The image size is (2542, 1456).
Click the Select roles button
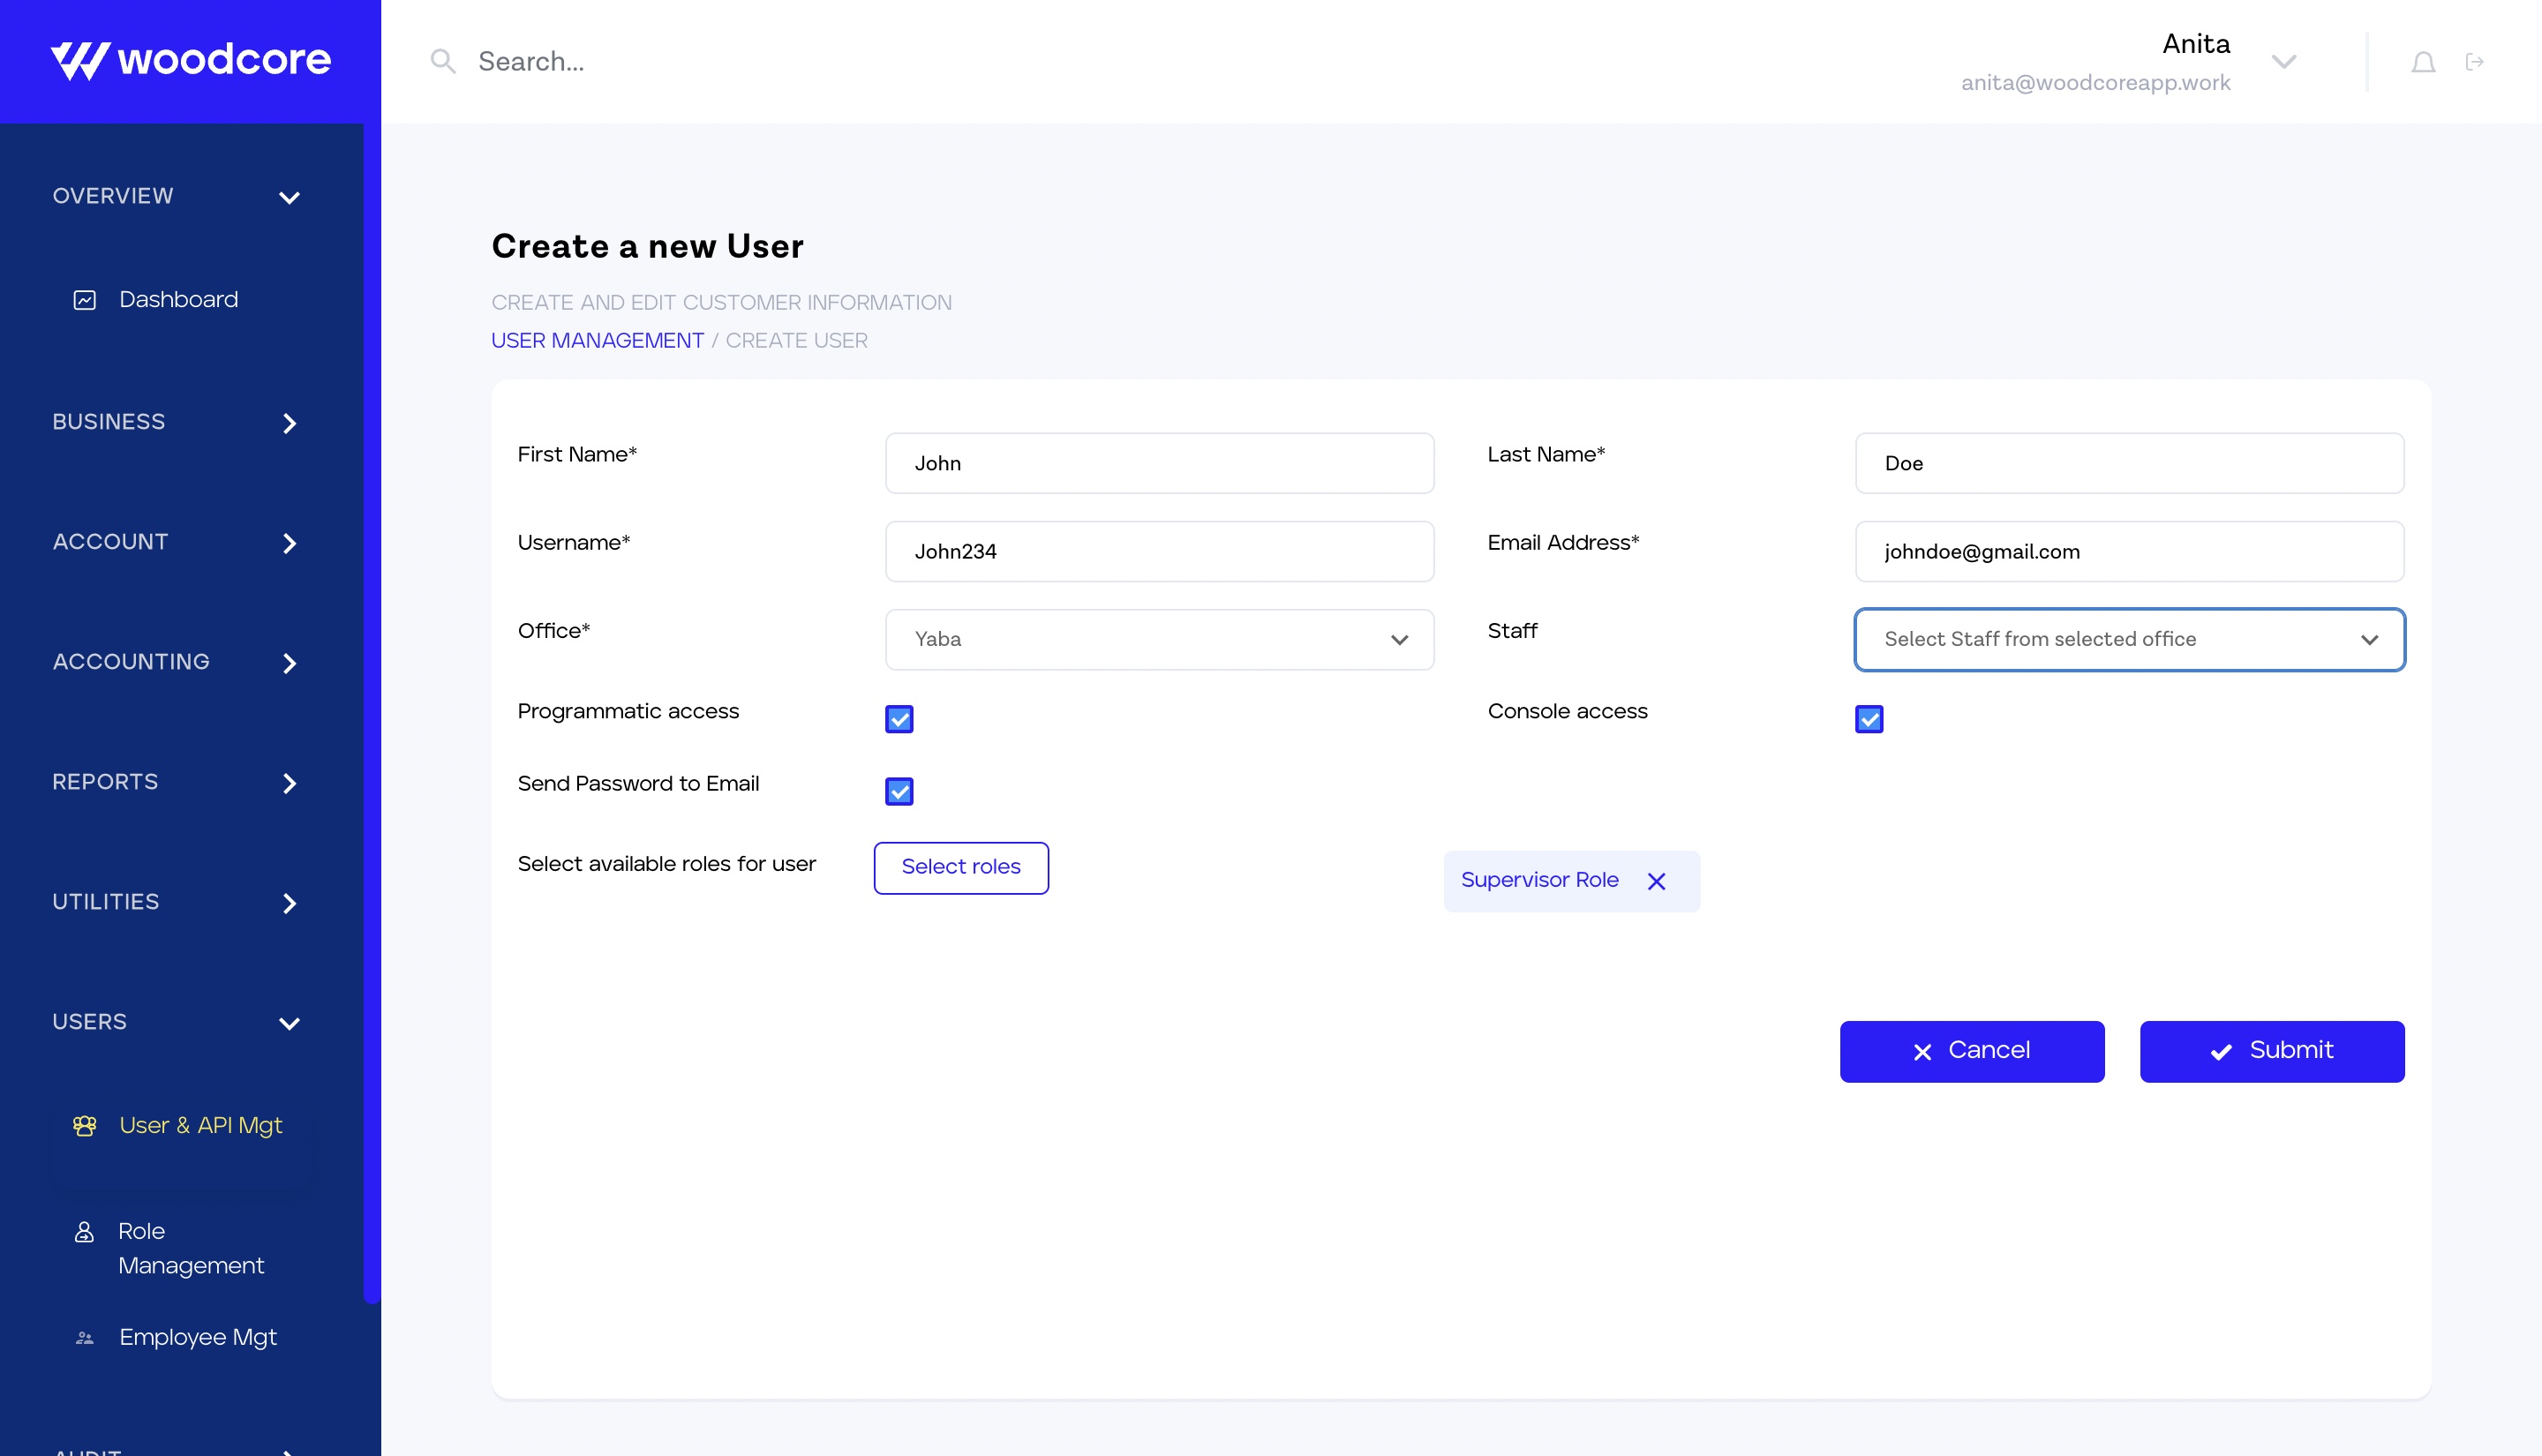(960, 867)
